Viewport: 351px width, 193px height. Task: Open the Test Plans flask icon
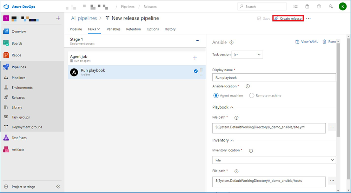coord(6,138)
